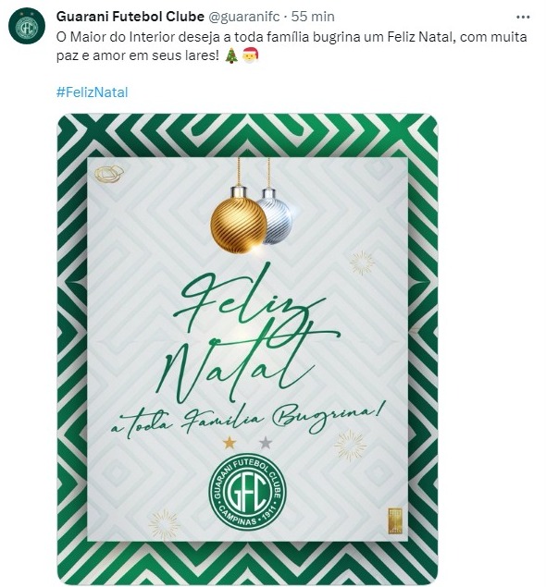Screen dimensions: 546x587
Task: Click the tweet text starting 'O Maior do Interior'
Action: [292, 46]
